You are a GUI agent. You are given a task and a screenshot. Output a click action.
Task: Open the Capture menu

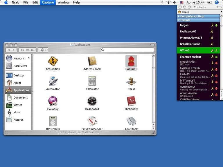click(48, 2)
